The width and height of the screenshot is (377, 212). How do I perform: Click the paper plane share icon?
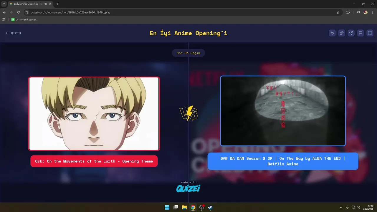tap(351, 33)
